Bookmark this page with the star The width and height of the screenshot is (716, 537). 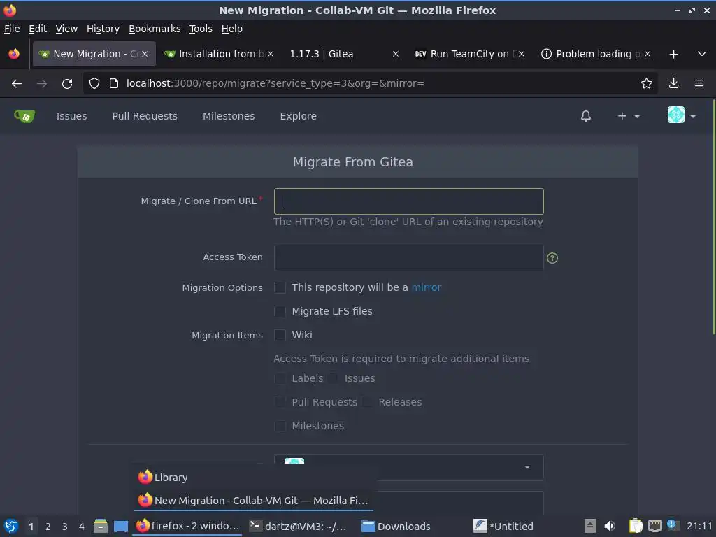tap(646, 84)
